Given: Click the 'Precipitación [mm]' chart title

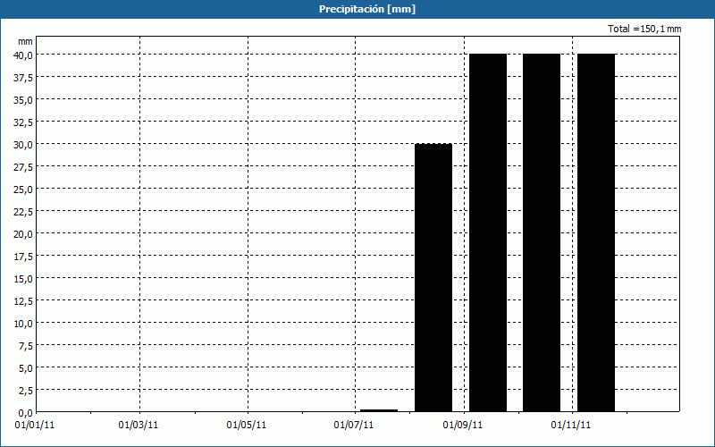Looking at the screenshot, I should (367, 9).
